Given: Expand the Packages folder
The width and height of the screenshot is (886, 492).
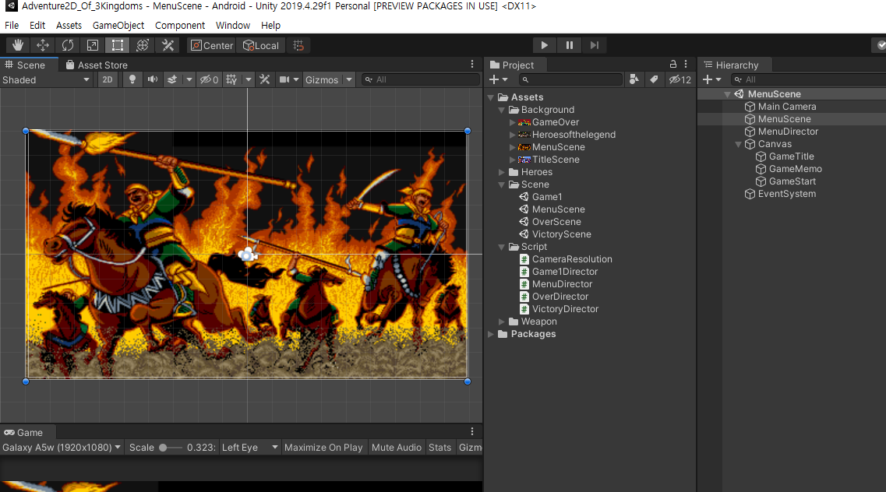Looking at the screenshot, I should [491, 334].
